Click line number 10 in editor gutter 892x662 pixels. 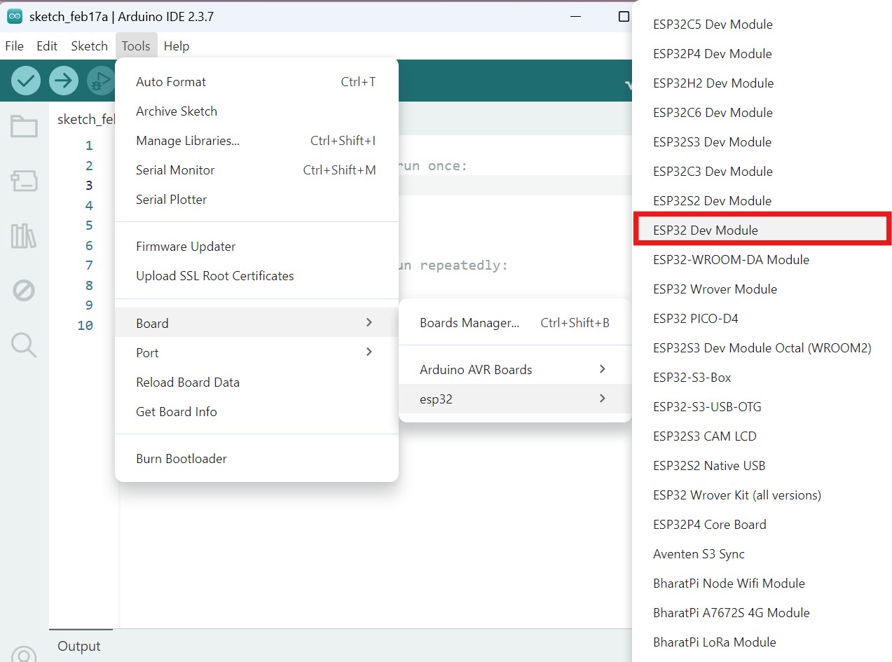coord(85,326)
